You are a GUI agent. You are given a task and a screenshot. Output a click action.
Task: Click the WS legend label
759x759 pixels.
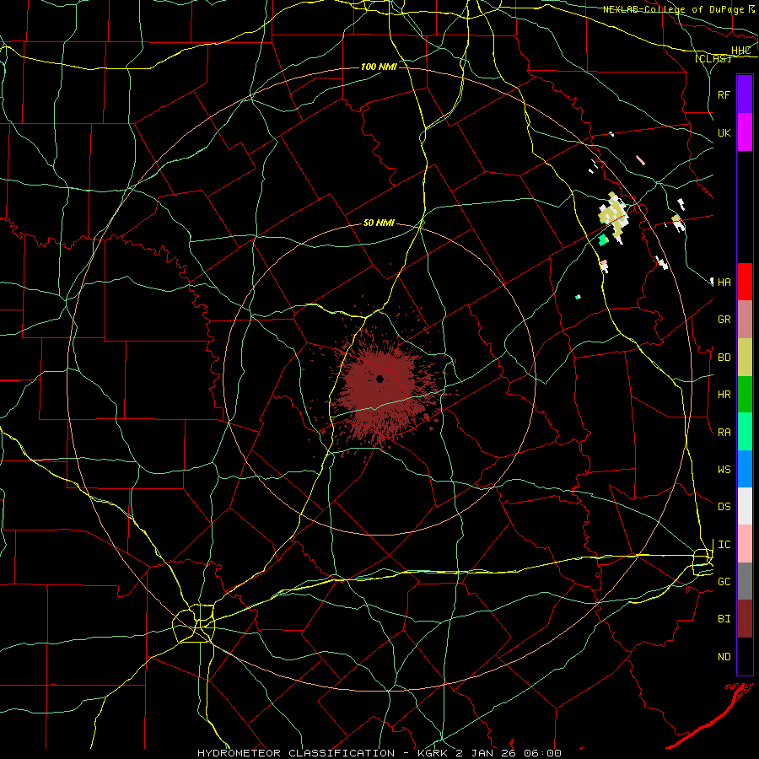coord(724,470)
